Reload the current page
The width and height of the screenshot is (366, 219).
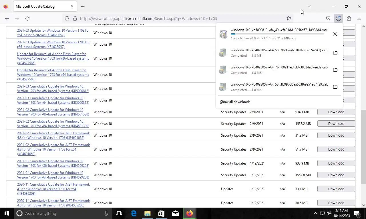[27, 18]
